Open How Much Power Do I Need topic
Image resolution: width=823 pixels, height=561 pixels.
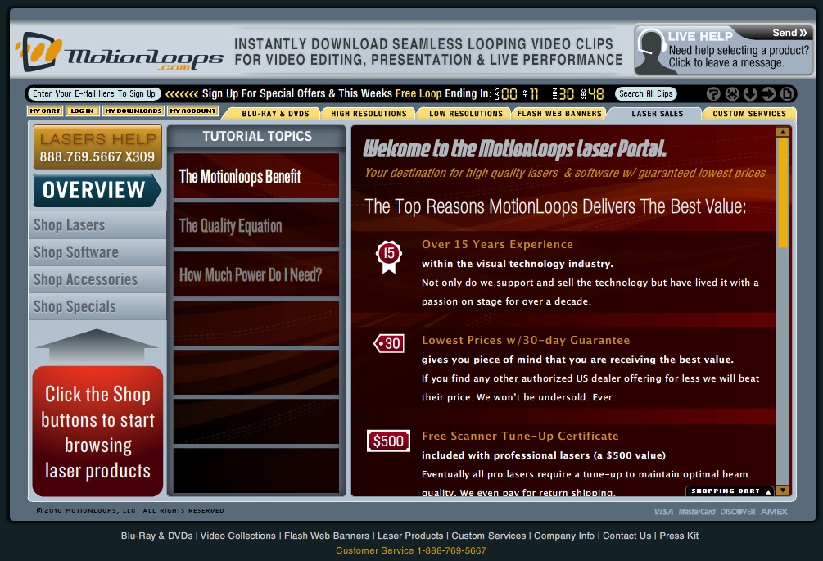[256, 274]
